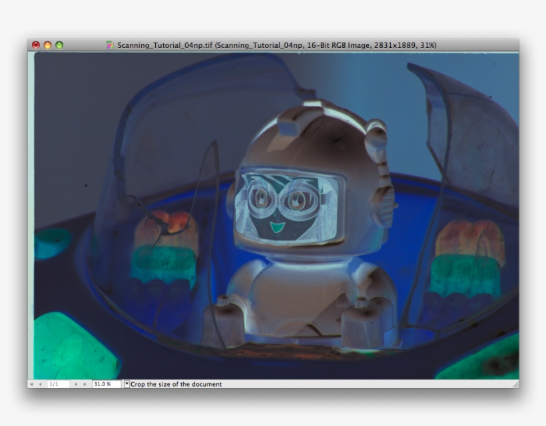This screenshot has height=426, width=546.
Task: Go to the previous page arrow
Action: tap(40, 383)
